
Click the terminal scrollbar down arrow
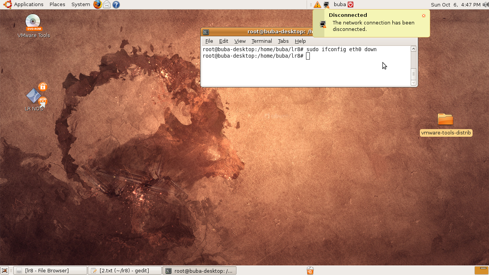tap(413, 82)
